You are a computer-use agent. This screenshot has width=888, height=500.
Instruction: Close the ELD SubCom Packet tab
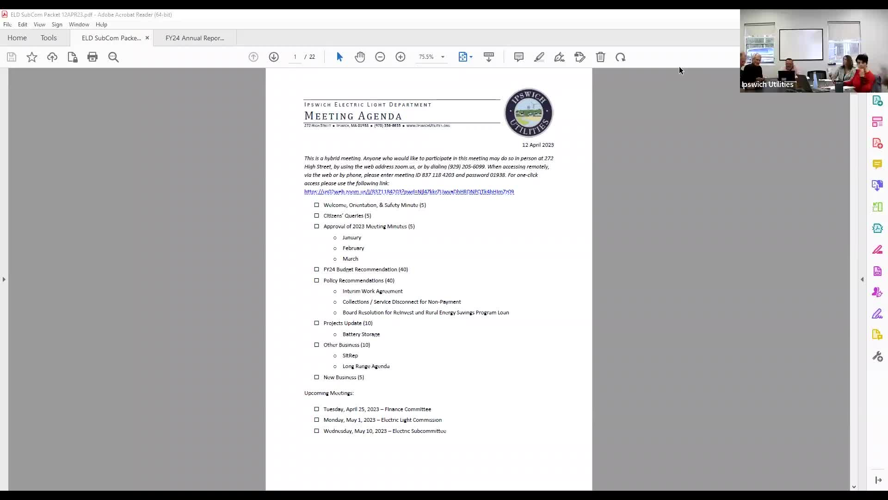(x=147, y=38)
